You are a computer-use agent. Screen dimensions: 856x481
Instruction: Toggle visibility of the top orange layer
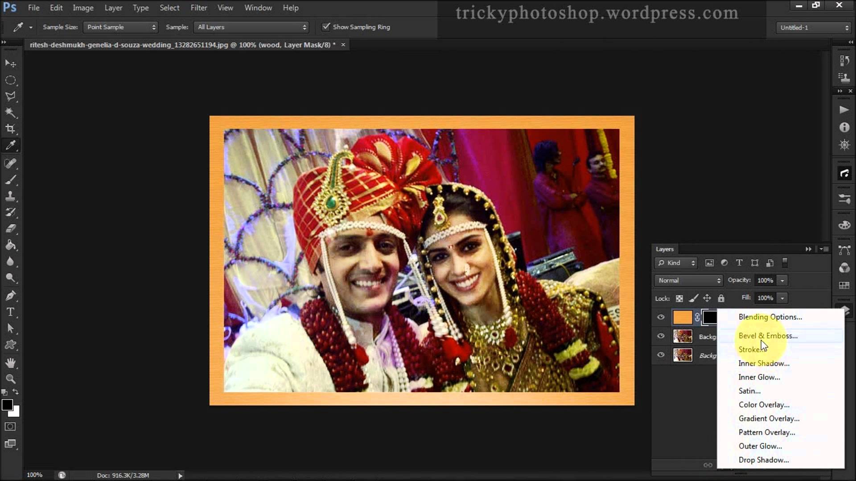click(662, 317)
